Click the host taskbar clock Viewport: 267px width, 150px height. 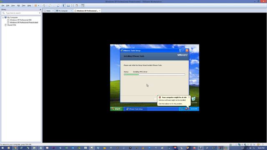point(261,148)
